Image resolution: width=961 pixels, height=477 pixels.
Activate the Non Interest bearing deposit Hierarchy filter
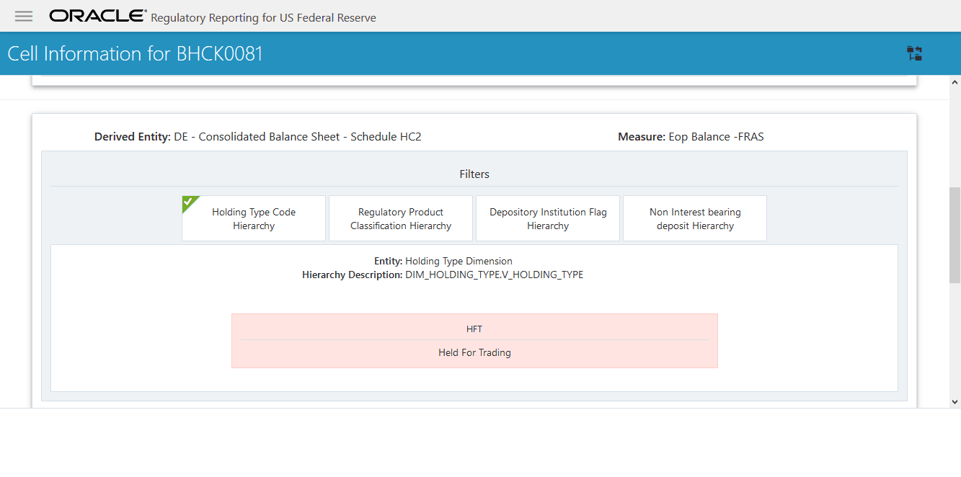tap(694, 218)
